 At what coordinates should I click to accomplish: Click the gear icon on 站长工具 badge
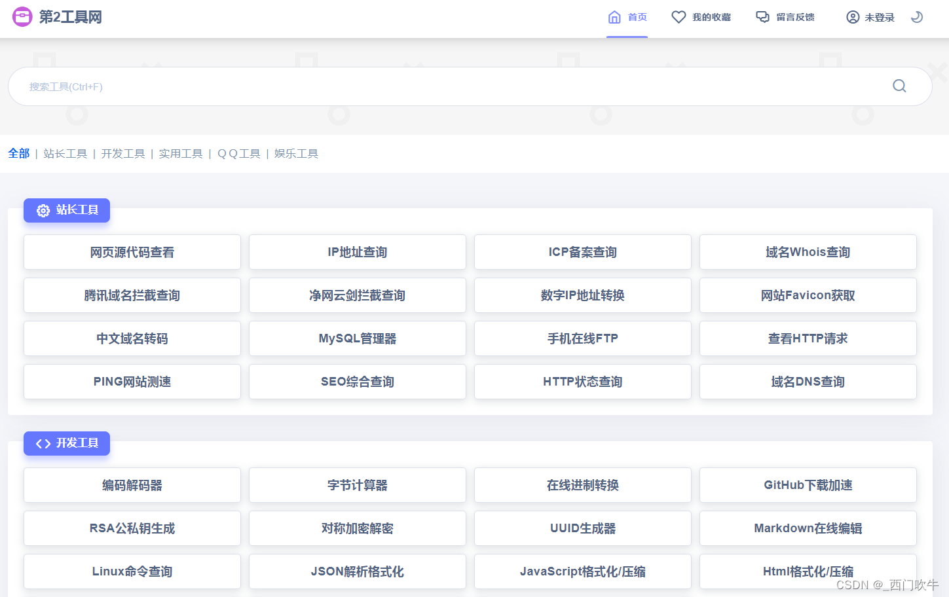pyautogui.click(x=43, y=211)
